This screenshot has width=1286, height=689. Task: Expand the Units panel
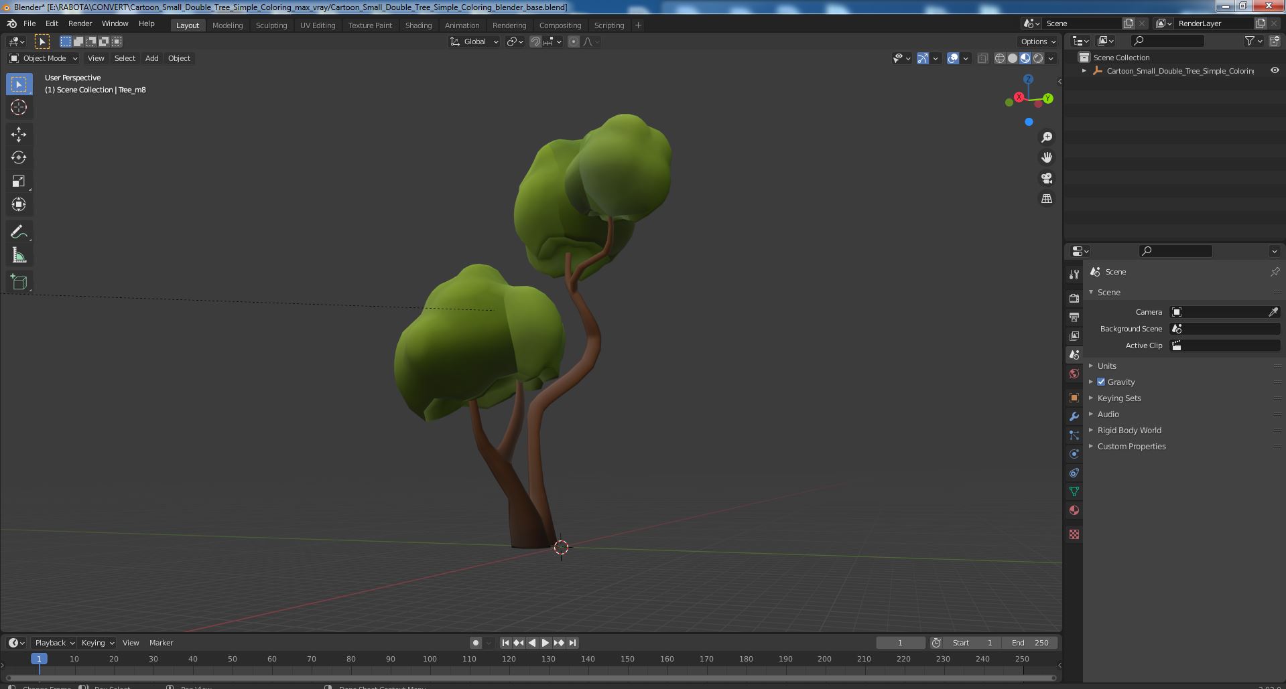click(1106, 366)
